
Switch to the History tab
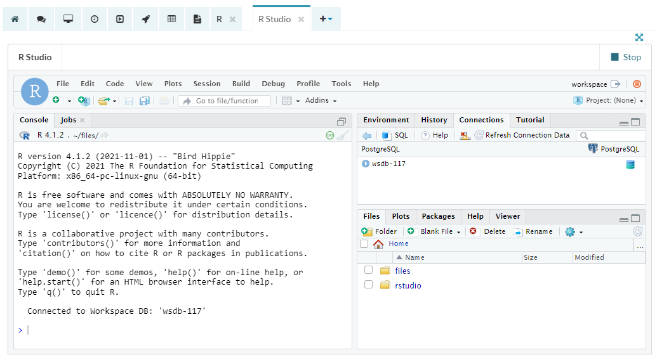tap(434, 120)
